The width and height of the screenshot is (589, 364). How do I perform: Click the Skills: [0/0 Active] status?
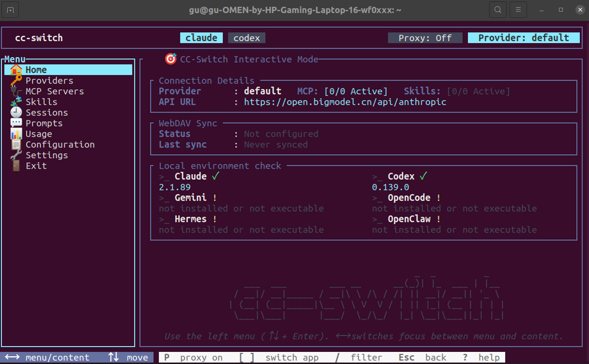click(x=457, y=91)
